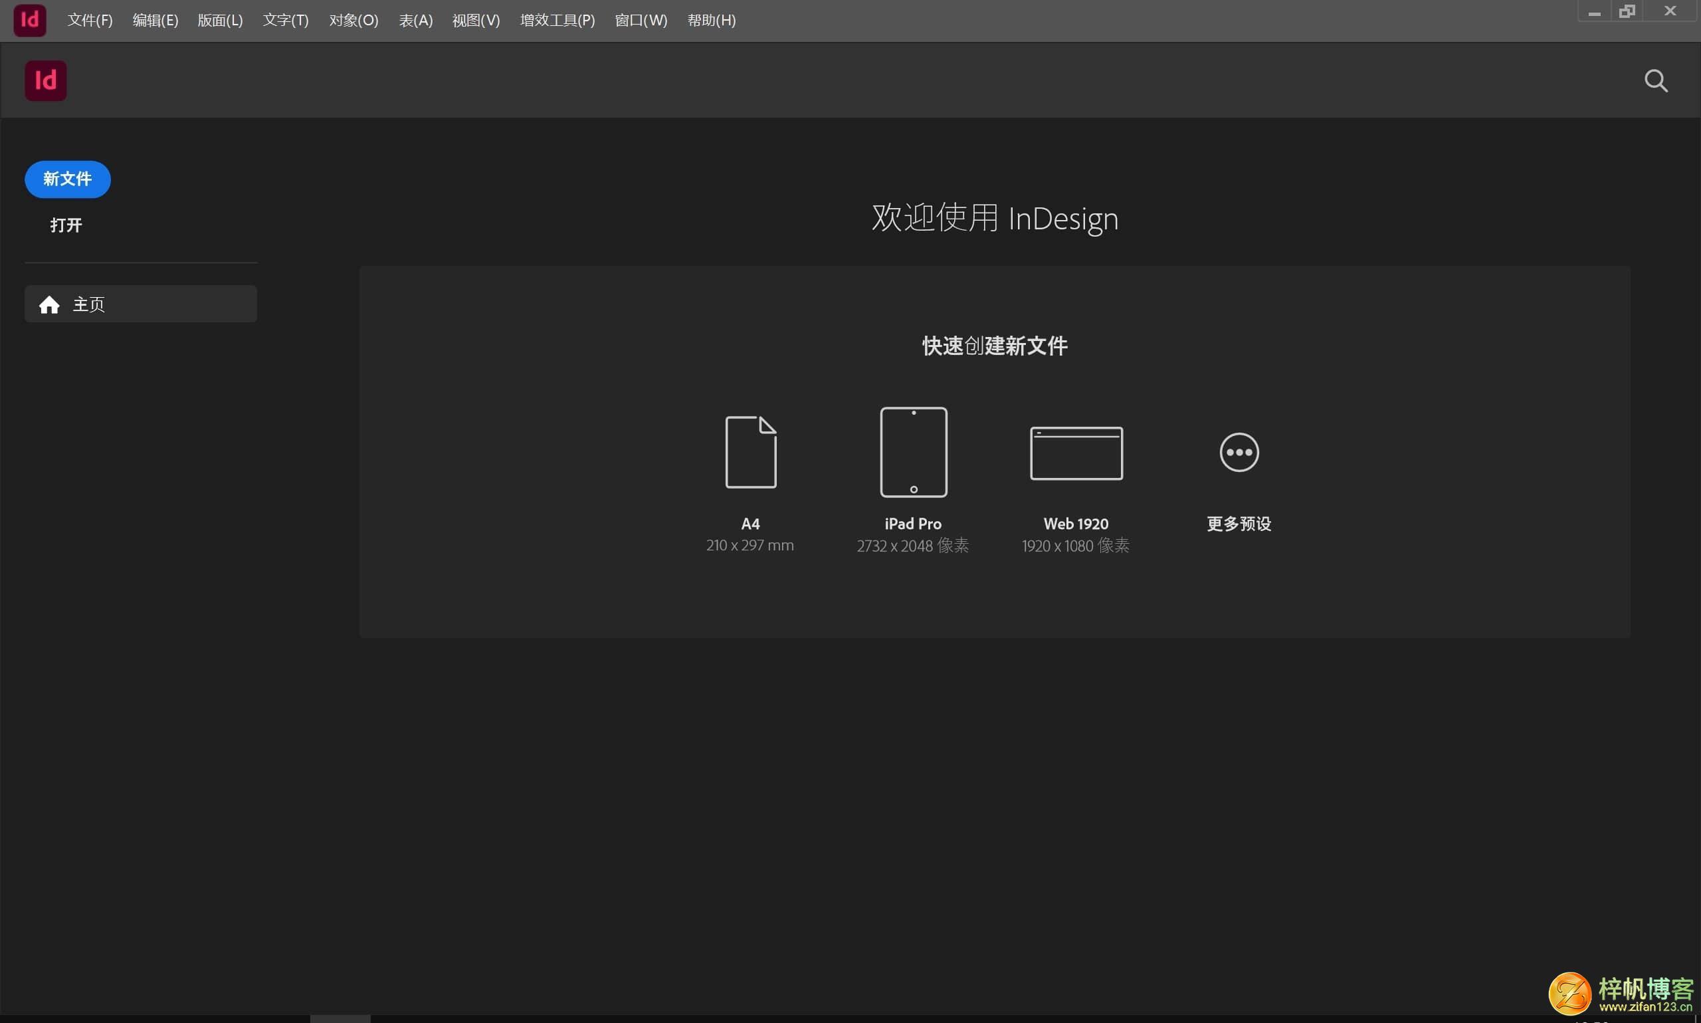Click the Web 1920 preset label
Screen dimensions: 1701x1023
click(x=1076, y=523)
